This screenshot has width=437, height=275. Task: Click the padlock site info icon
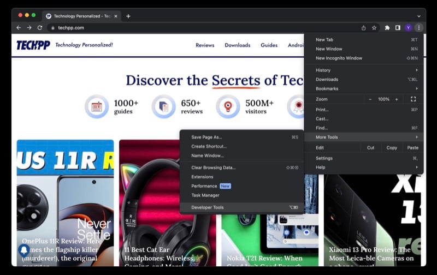52,28
